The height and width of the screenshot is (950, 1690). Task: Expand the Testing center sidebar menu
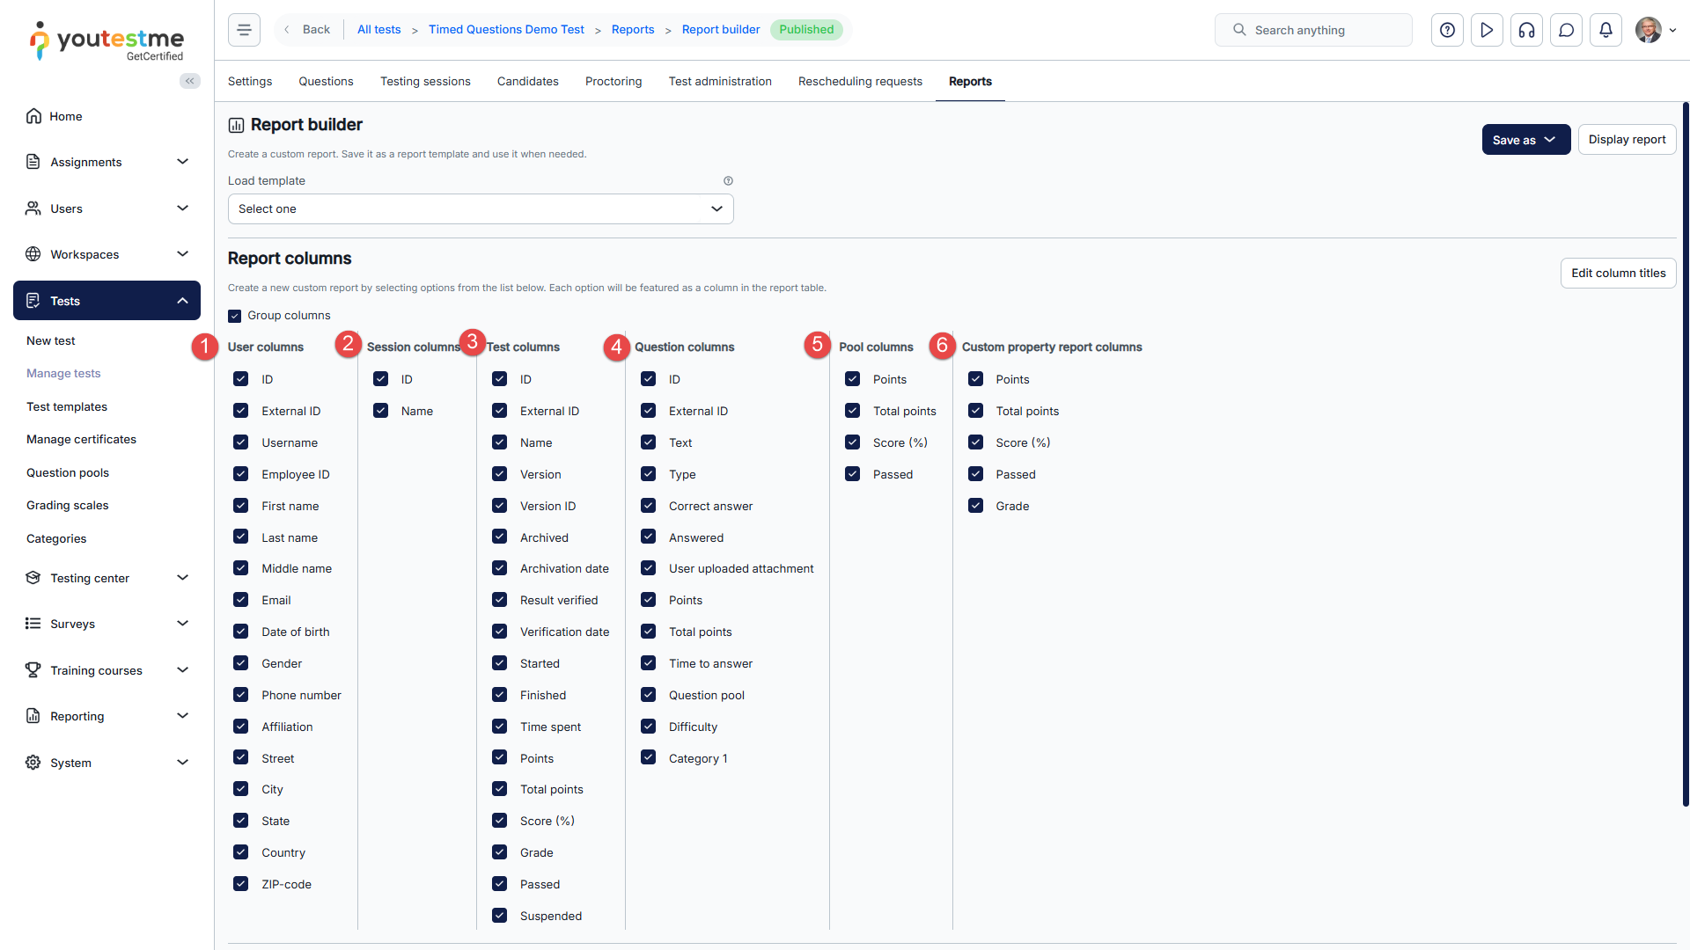pyautogui.click(x=107, y=578)
